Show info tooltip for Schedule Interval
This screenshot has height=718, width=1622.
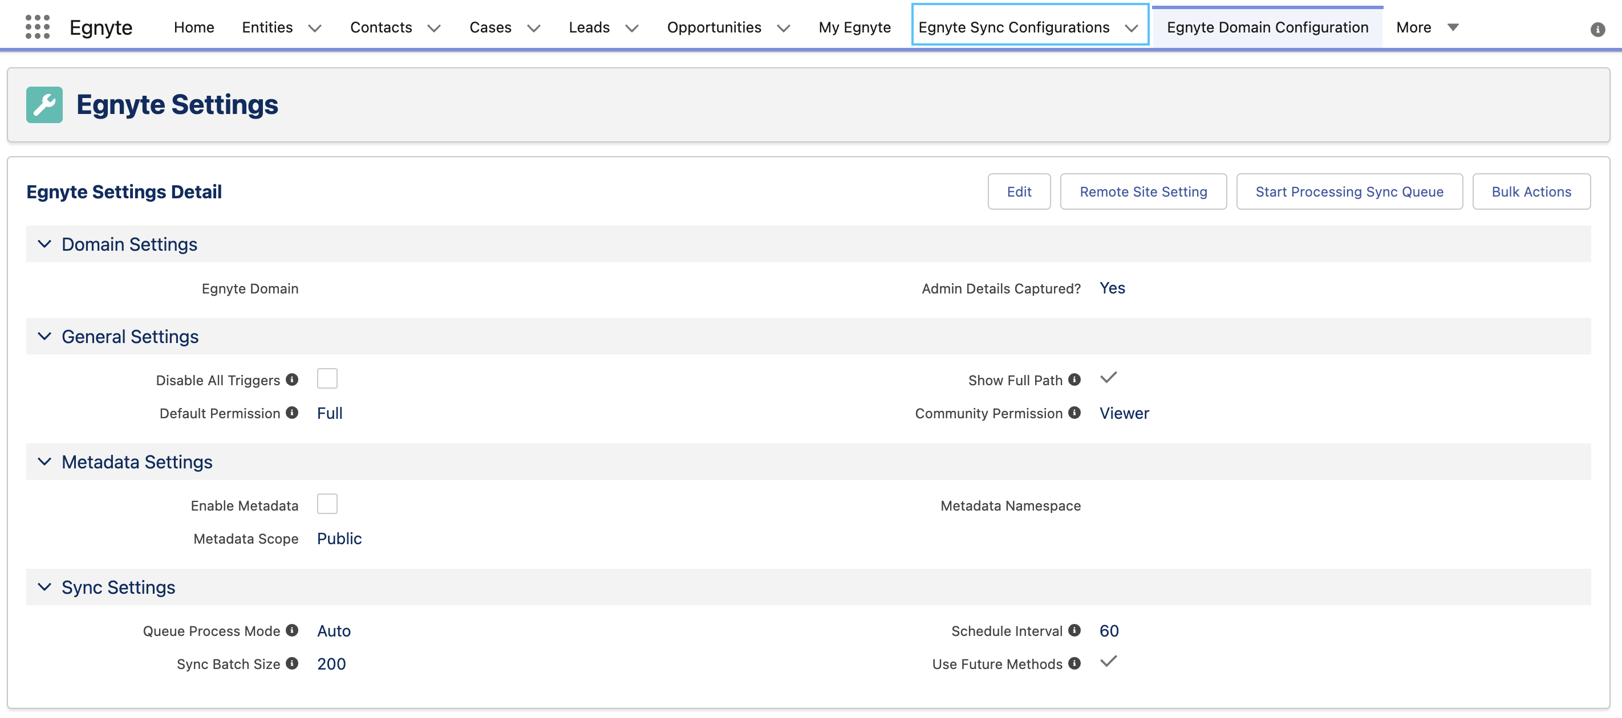point(1075,631)
